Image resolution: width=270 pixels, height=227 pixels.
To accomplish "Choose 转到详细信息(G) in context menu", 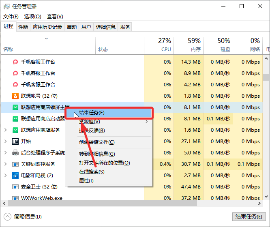I will coord(109,154).
